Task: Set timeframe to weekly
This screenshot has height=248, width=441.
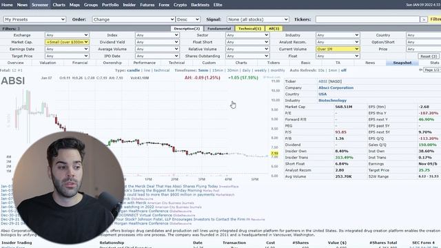Action: point(260,70)
